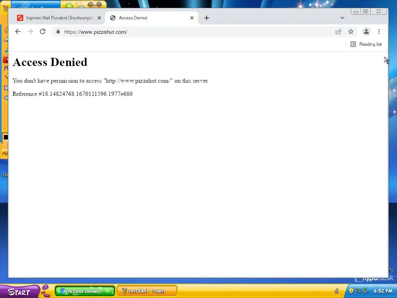Viewport: 397px width, 298px height.
Task: Open the Chrome profile avatar menu
Action: click(x=366, y=32)
